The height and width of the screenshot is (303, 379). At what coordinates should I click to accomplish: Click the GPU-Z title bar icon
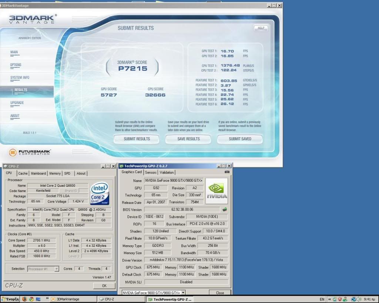[121, 166]
